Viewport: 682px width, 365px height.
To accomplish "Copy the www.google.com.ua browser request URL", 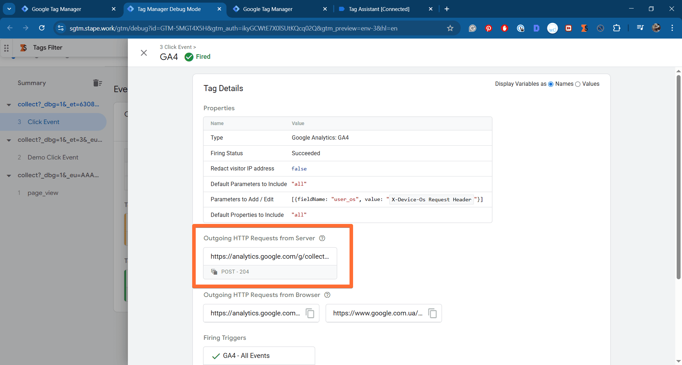I will pyautogui.click(x=432, y=313).
